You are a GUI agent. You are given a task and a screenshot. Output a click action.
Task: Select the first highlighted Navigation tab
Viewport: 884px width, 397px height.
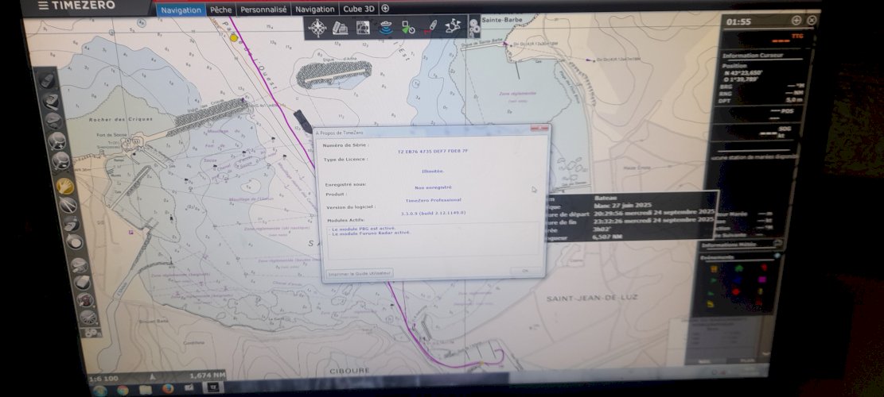[181, 10]
